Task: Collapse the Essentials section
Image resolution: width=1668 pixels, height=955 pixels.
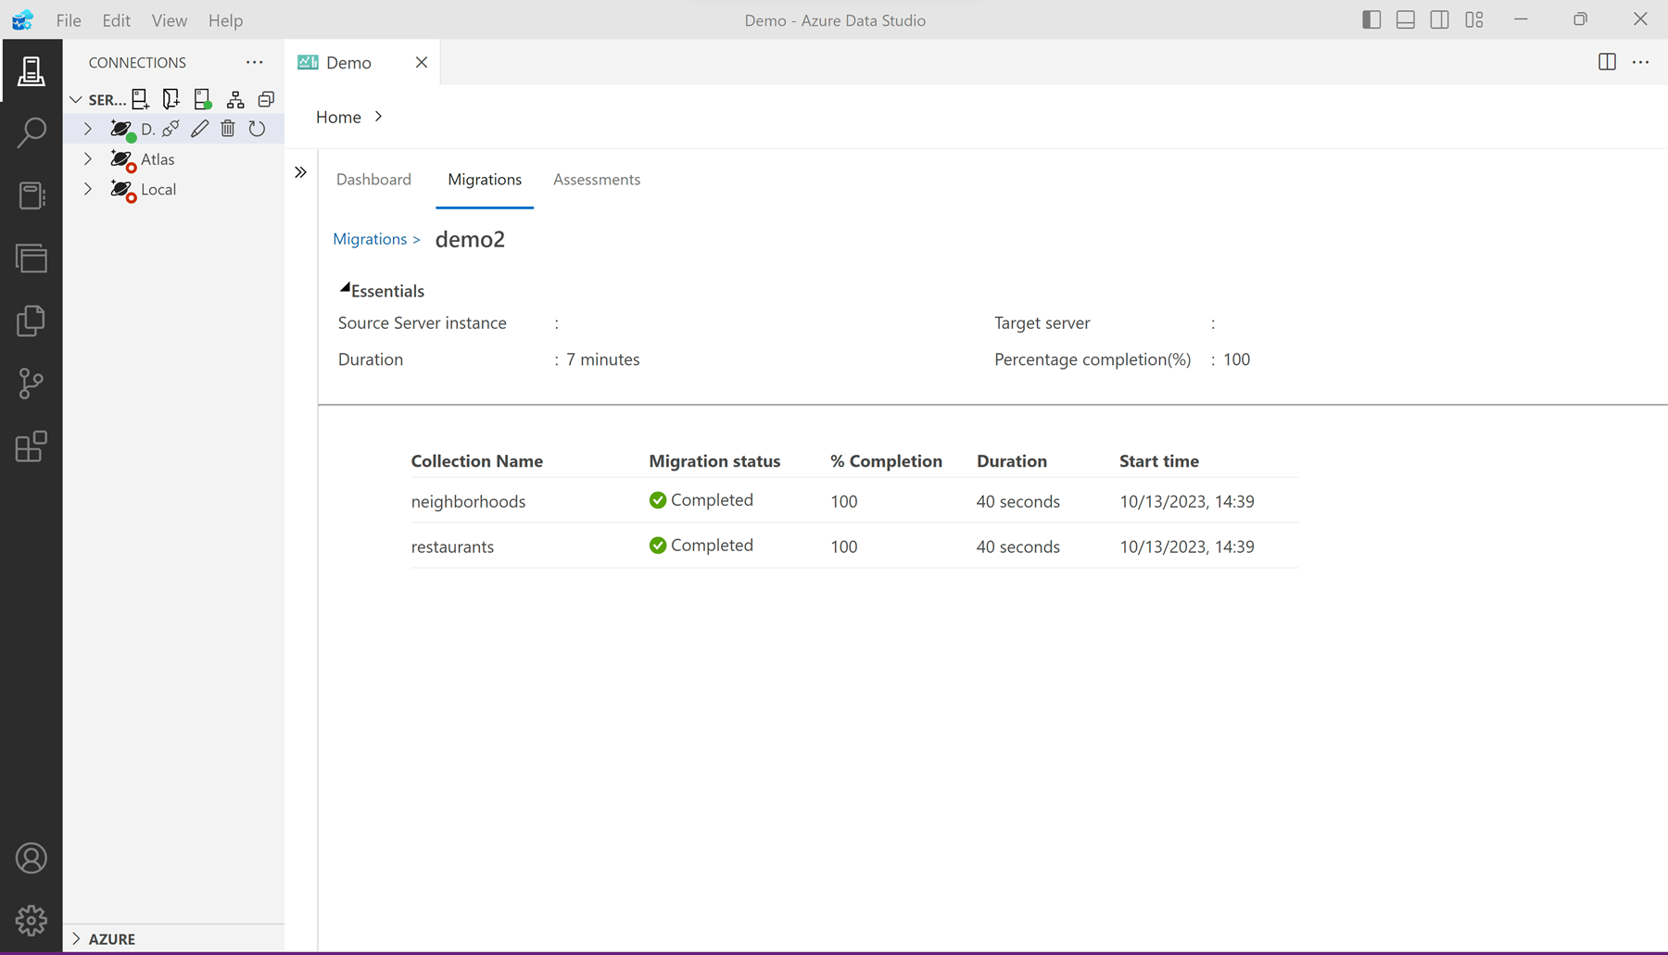Action: click(x=345, y=289)
